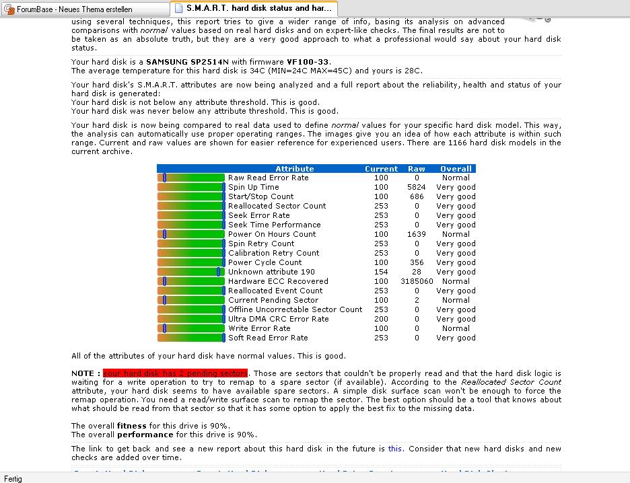Click the page icon on S.M.A.R.T. tab
The width and height of the screenshot is (630, 483).
point(179,9)
